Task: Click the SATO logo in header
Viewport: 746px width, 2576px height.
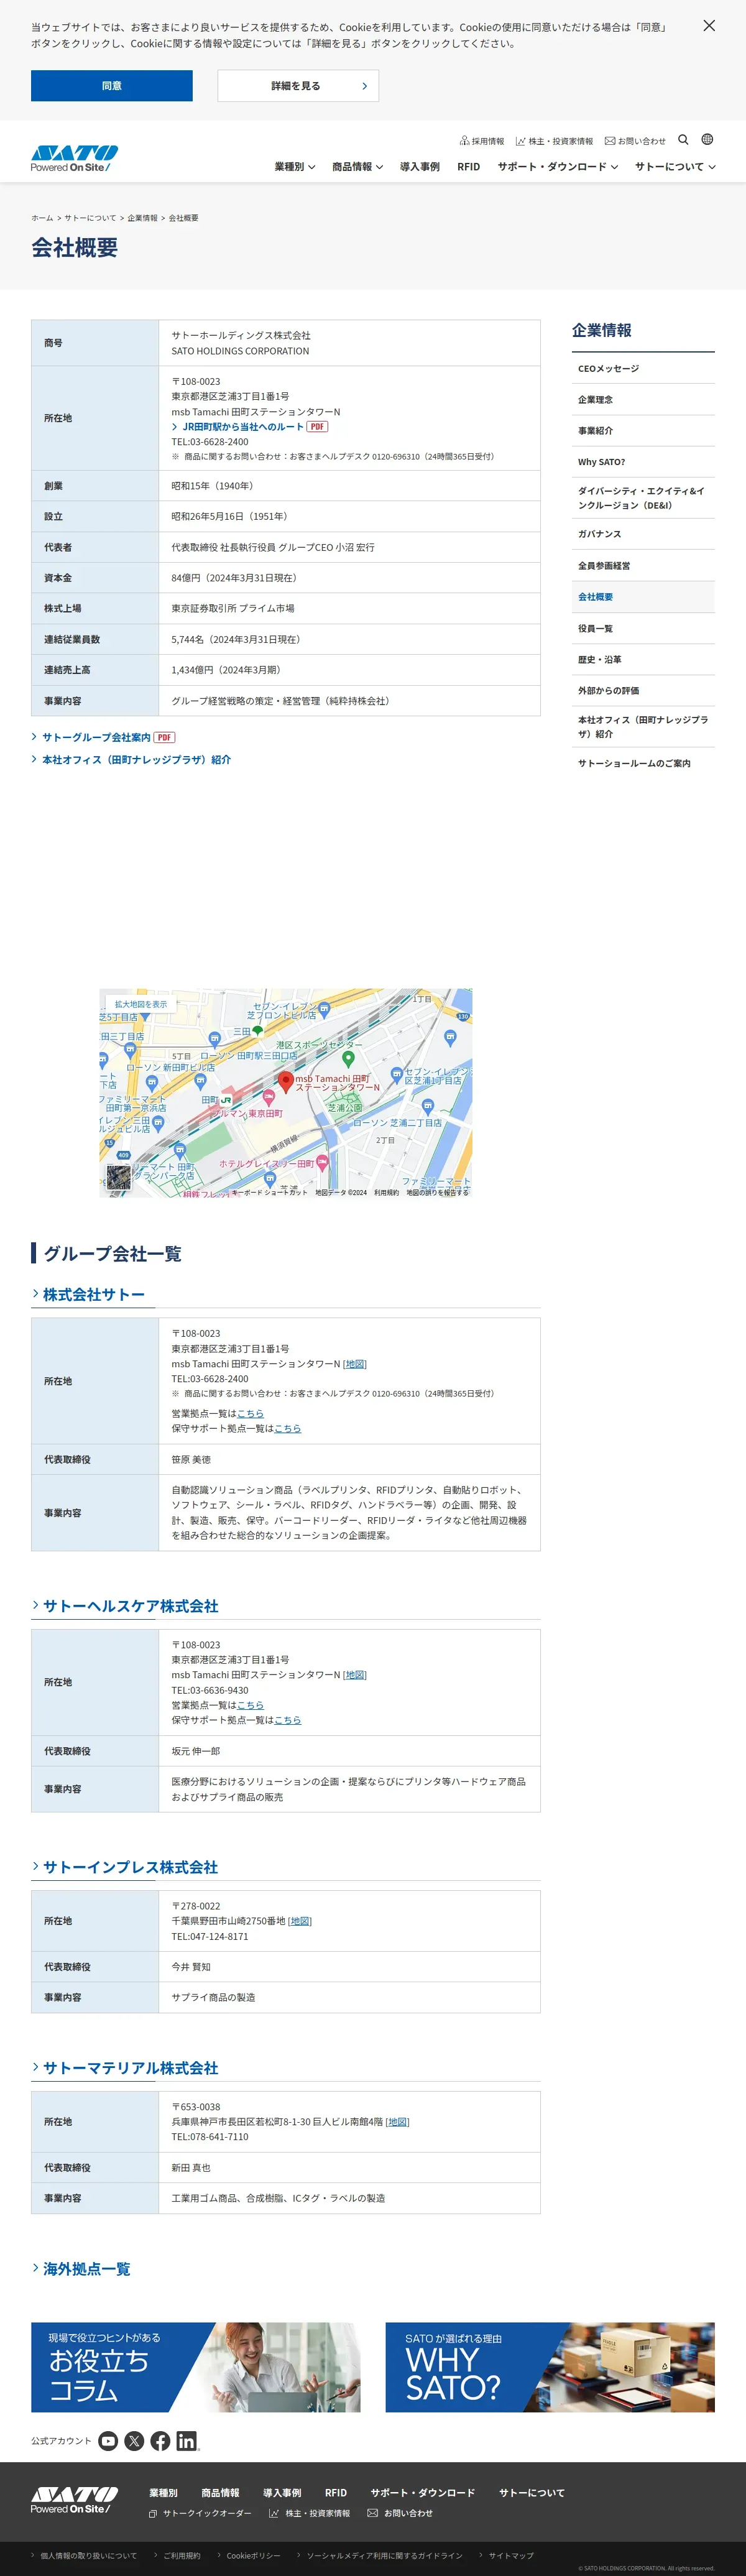Action: click(74, 159)
